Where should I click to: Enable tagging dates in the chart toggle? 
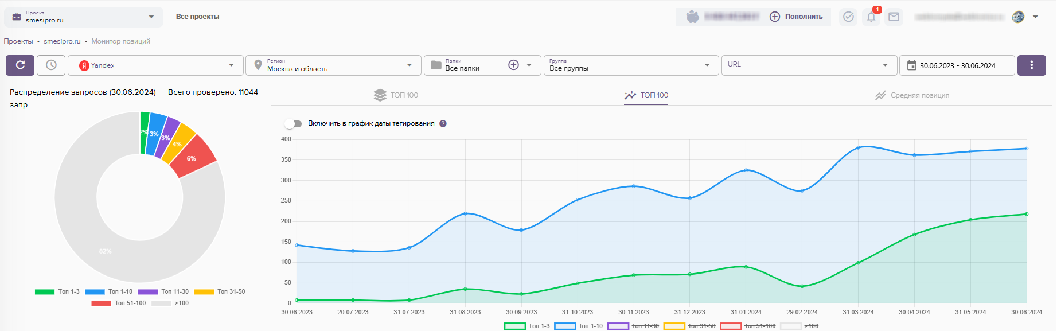coord(293,124)
